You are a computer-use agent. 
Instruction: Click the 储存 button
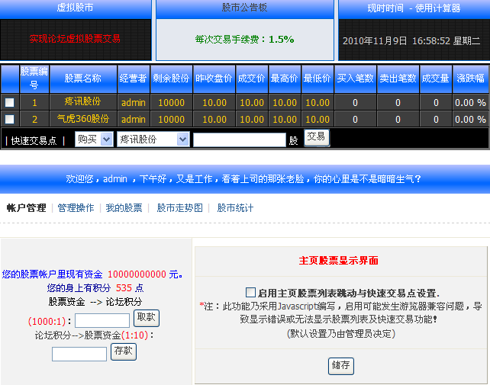click(x=341, y=366)
